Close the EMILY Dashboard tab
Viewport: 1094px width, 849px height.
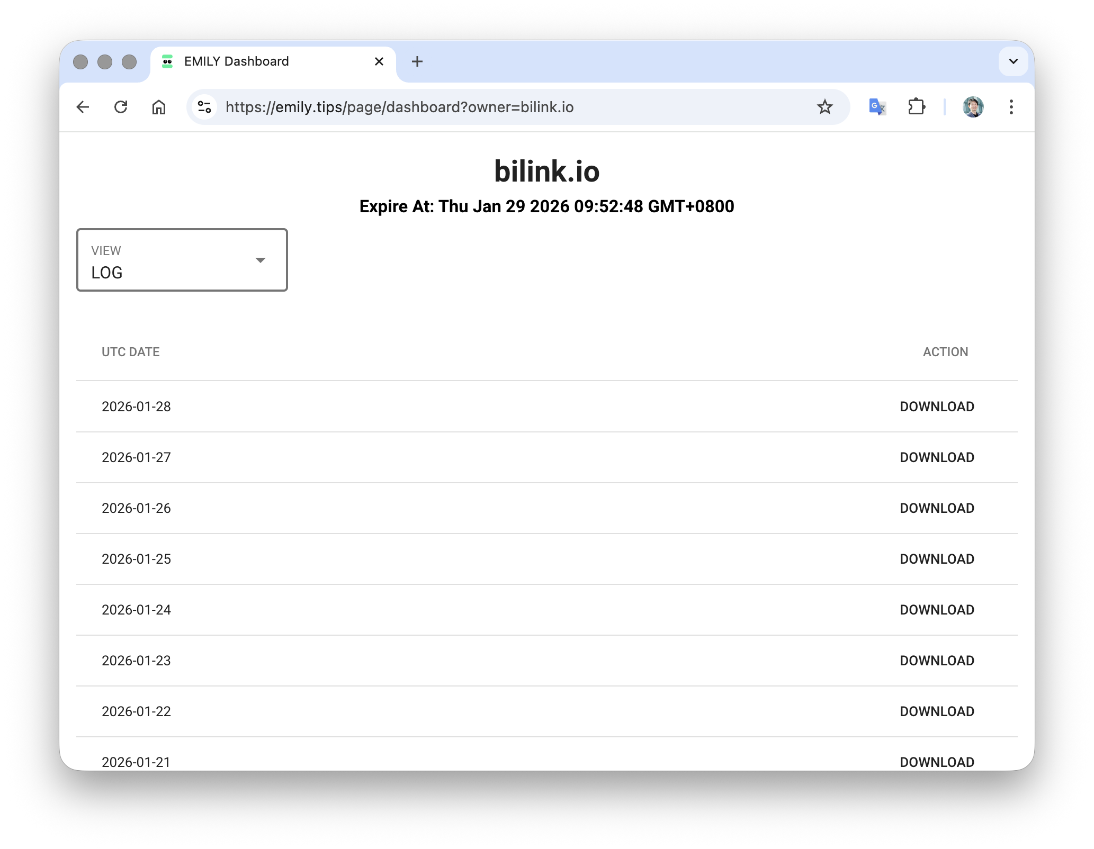click(x=379, y=62)
